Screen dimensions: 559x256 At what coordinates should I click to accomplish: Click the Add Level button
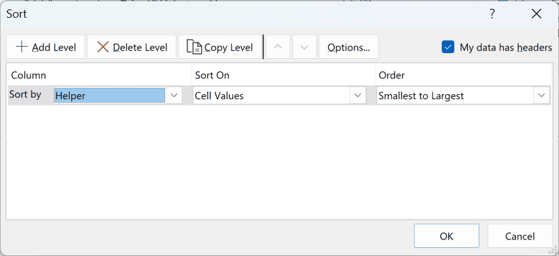click(x=46, y=47)
